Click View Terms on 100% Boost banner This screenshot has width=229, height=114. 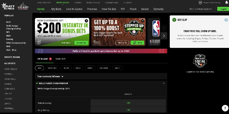[x=122, y=42]
